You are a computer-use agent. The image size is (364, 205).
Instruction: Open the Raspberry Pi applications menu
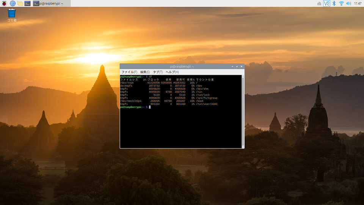coord(4,3)
